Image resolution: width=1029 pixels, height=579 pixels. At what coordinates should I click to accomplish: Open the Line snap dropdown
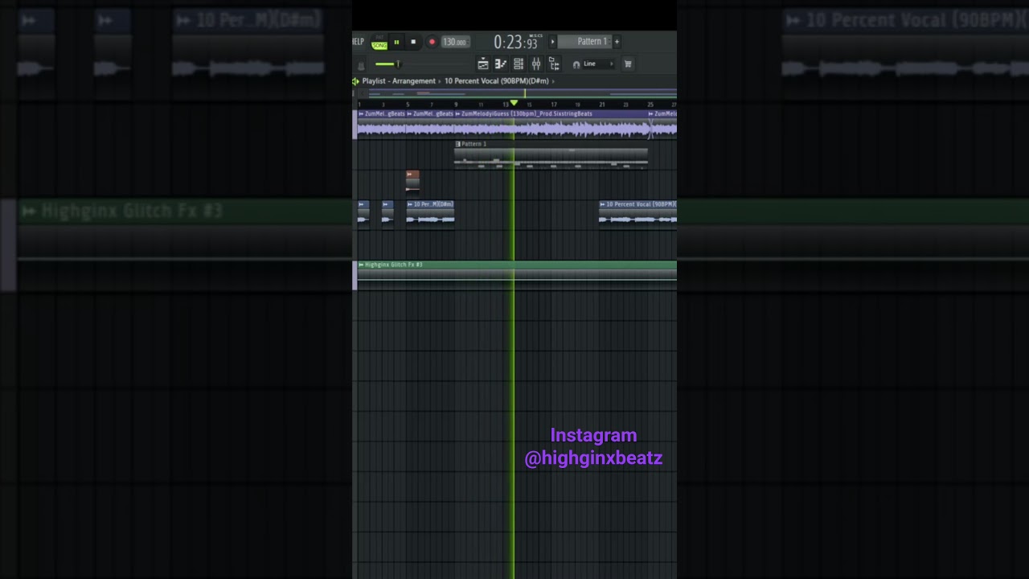tap(598, 64)
